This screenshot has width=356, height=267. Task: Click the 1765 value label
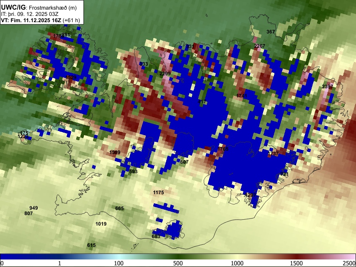tap(223, 149)
